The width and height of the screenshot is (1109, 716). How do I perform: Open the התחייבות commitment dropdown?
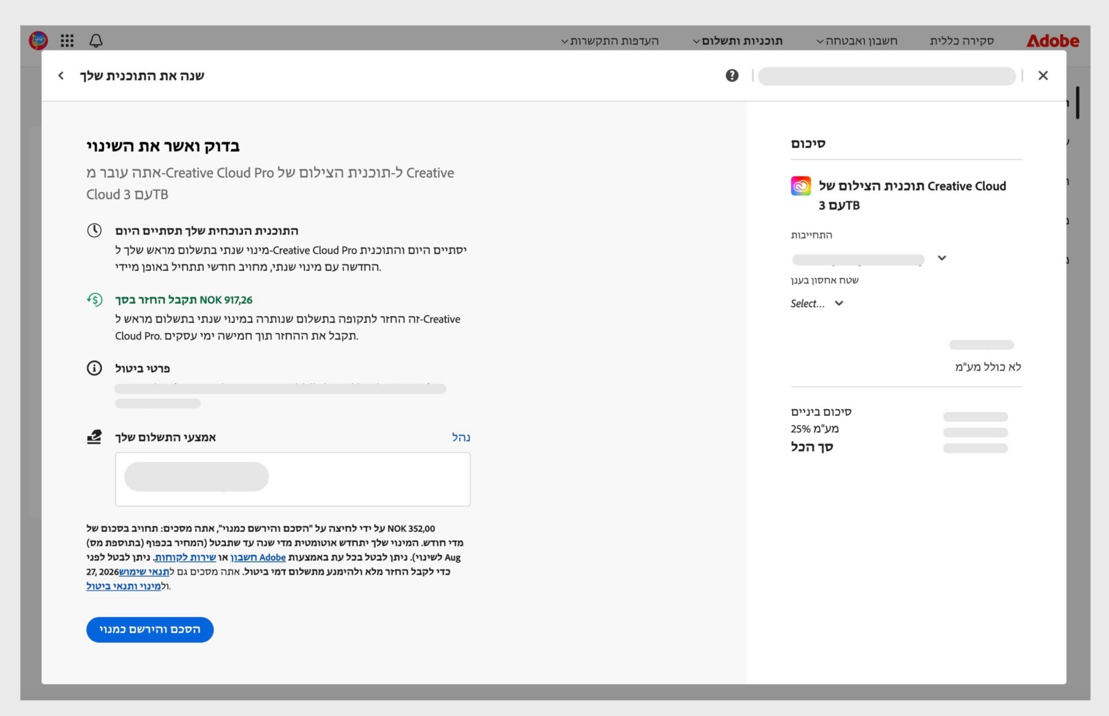pyautogui.click(x=869, y=259)
